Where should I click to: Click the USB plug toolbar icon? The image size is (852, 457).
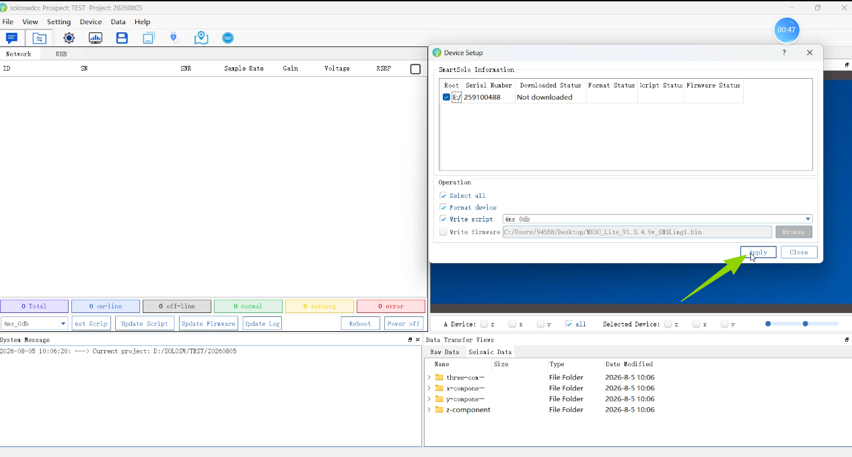(x=174, y=38)
